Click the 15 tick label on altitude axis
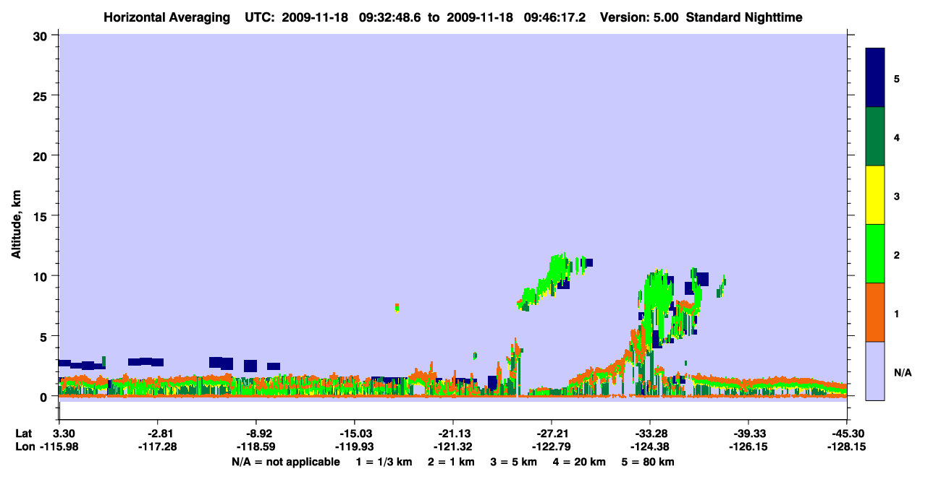Screen dimensions: 941x482 coord(41,216)
